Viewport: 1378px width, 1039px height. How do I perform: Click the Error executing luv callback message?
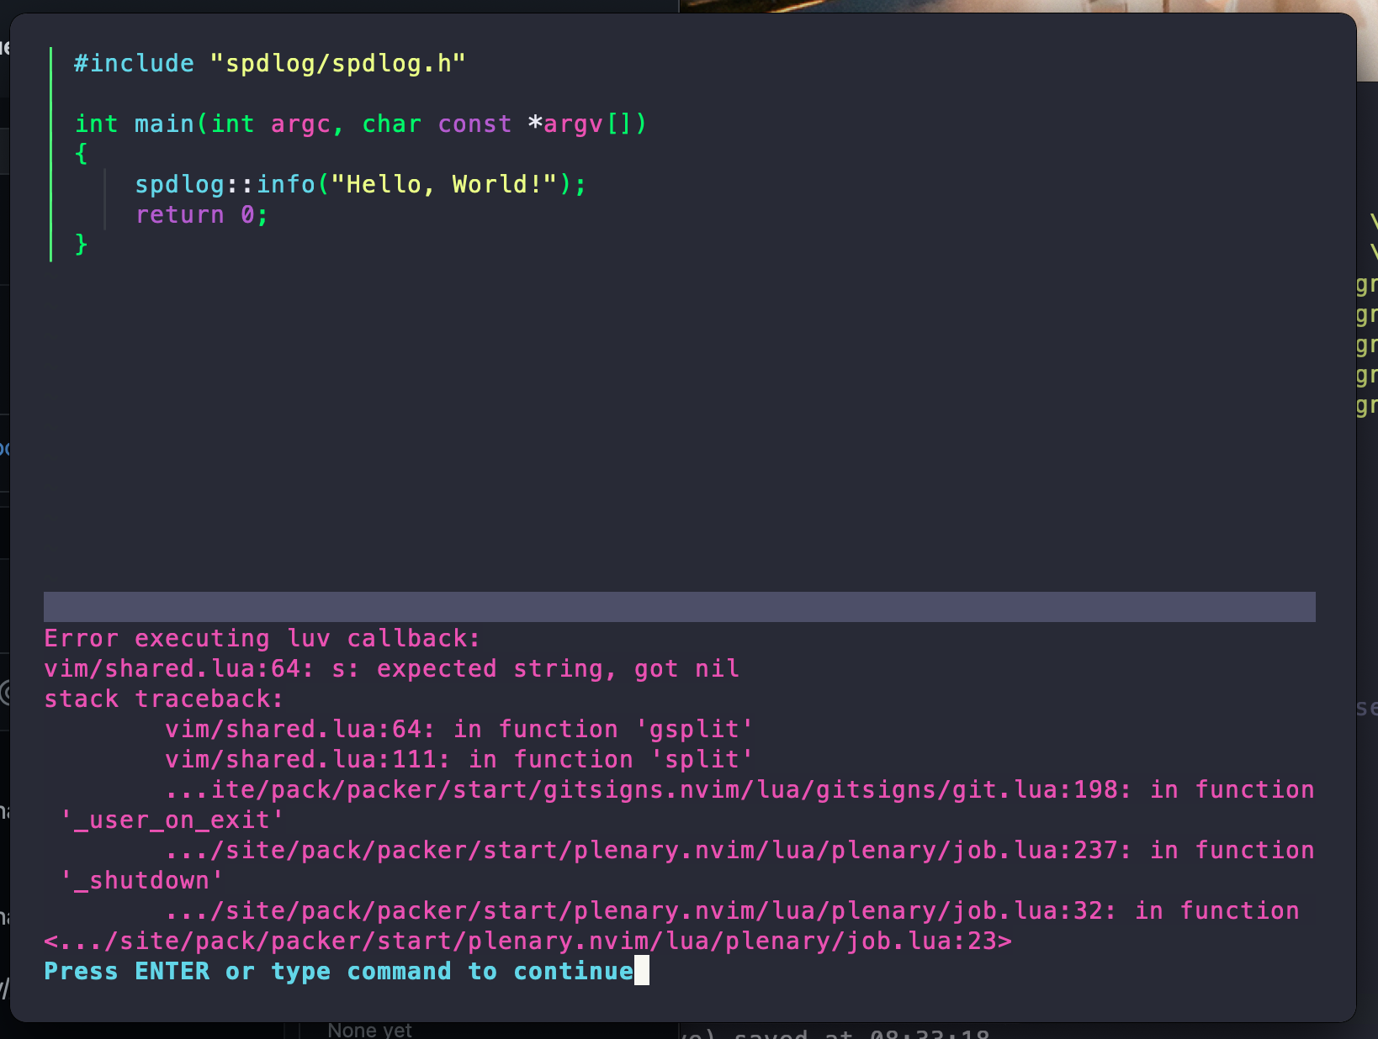coord(261,638)
